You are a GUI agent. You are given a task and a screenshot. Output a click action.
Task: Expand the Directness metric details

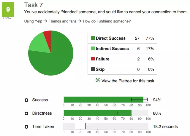click(x=26, y=113)
